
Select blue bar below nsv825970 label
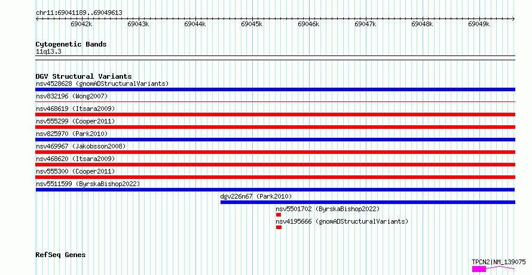pos(275,140)
